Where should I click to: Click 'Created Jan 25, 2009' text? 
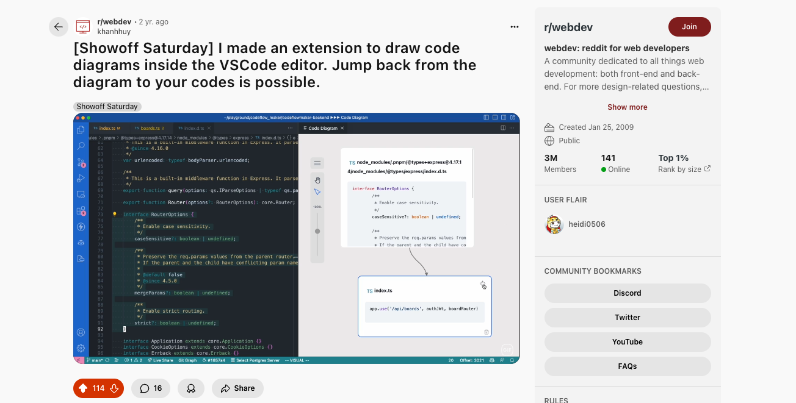(x=596, y=127)
